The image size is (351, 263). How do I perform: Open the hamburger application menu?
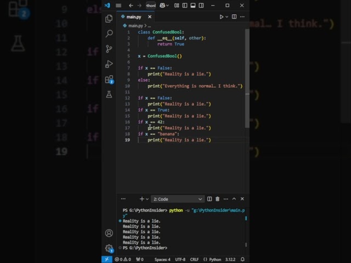click(118, 5)
